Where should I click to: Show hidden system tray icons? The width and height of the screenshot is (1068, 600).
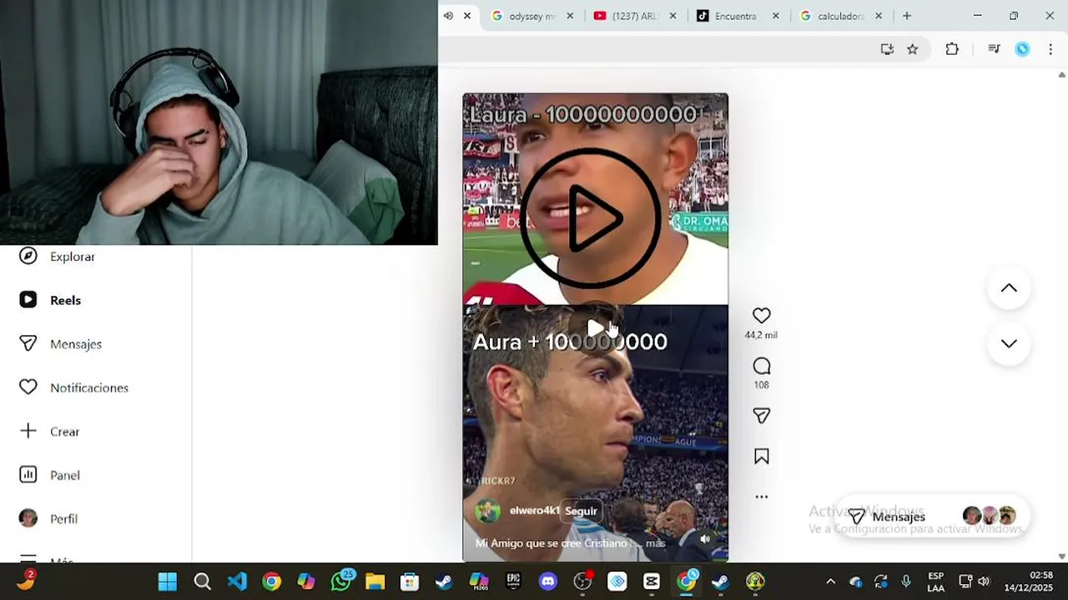(830, 582)
